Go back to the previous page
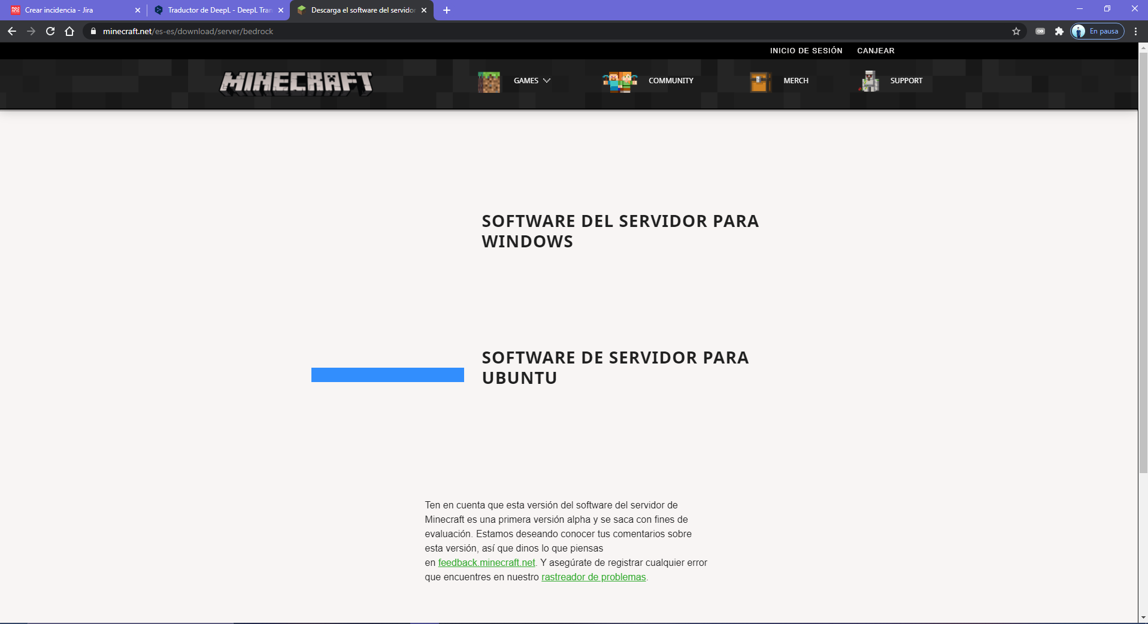Viewport: 1148px width, 624px height. [x=12, y=31]
